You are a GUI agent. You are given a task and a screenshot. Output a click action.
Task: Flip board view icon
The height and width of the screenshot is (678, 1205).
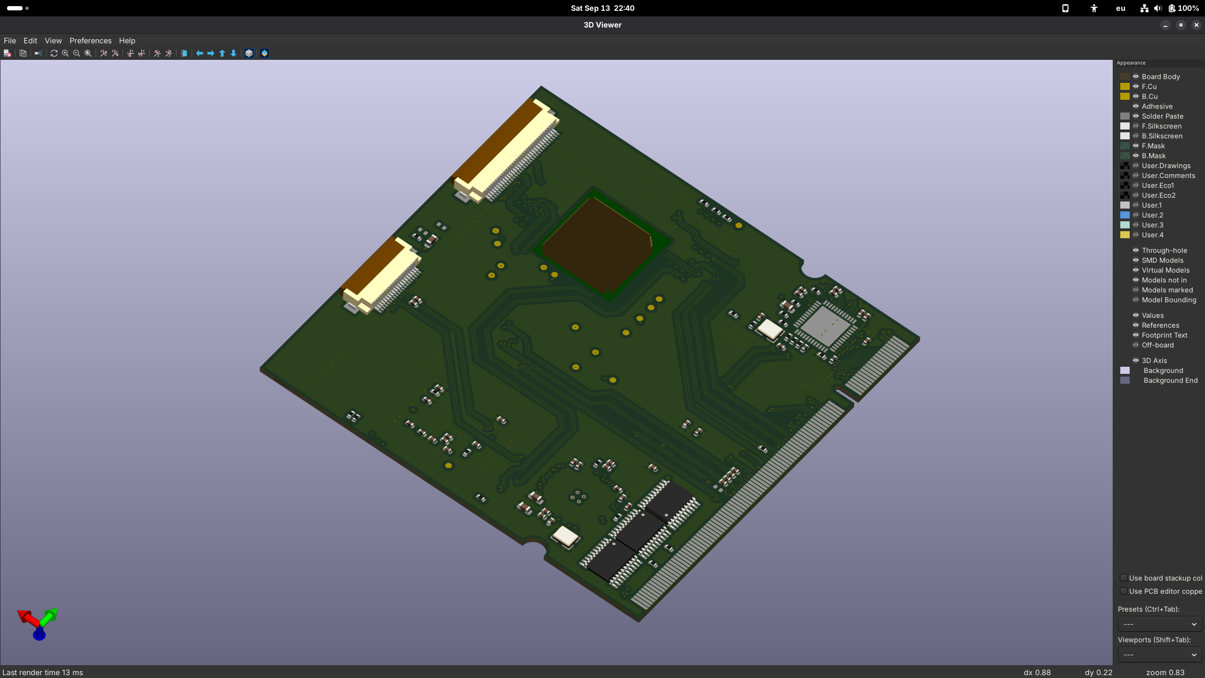tap(184, 53)
